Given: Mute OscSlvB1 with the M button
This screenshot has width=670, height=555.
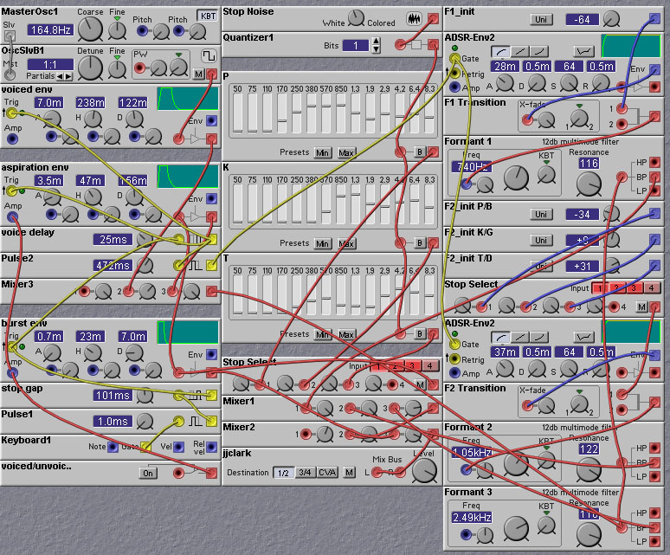Looking at the screenshot, I should click(x=198, y=74).
